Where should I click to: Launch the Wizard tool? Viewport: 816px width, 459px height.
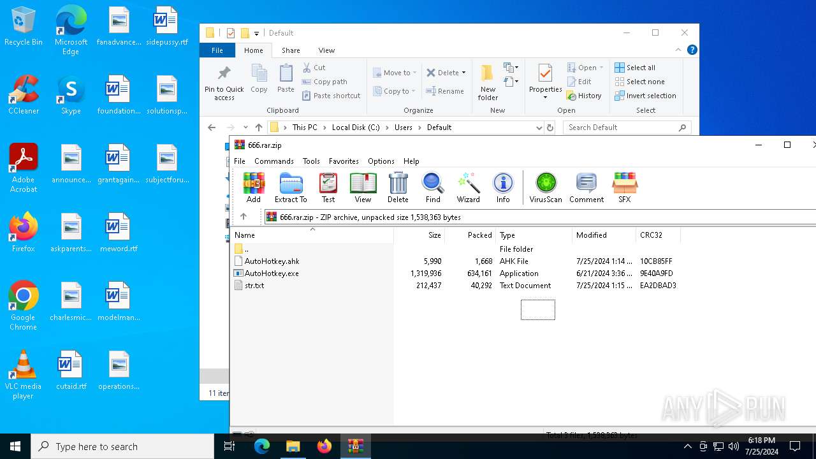468,187
